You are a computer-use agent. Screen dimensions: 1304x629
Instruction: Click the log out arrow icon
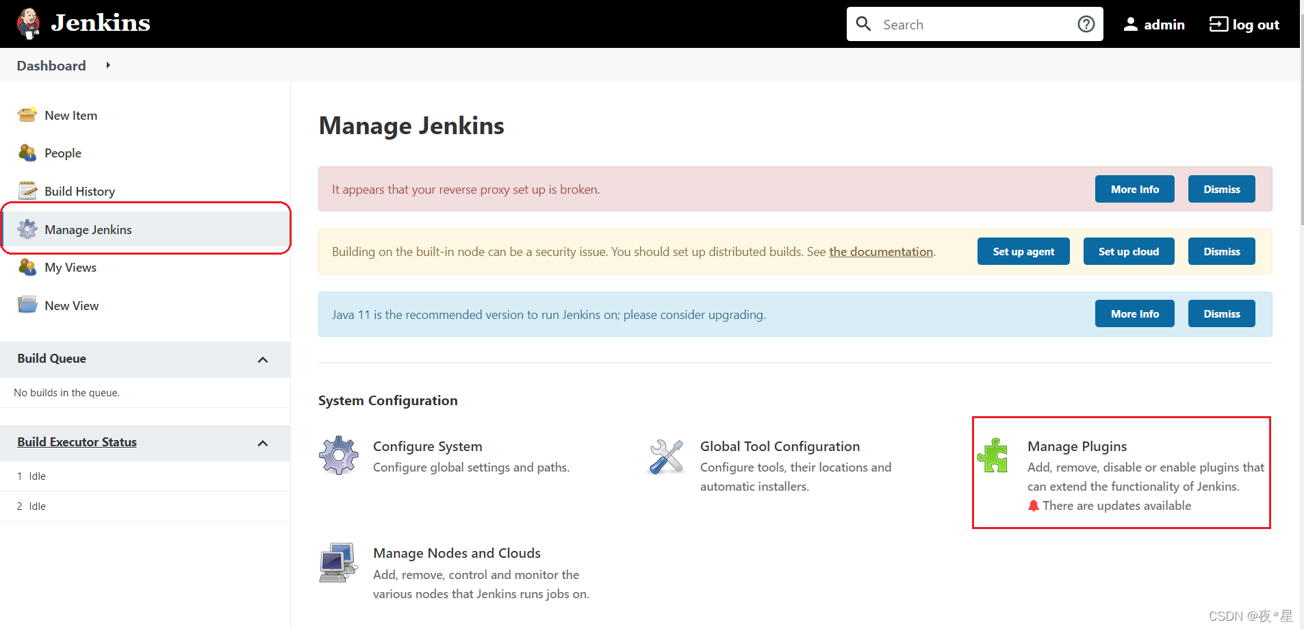click(x=1218, y=25)
